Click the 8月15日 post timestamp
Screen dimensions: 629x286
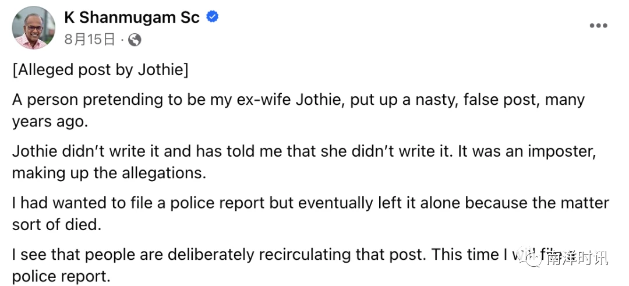90,39
